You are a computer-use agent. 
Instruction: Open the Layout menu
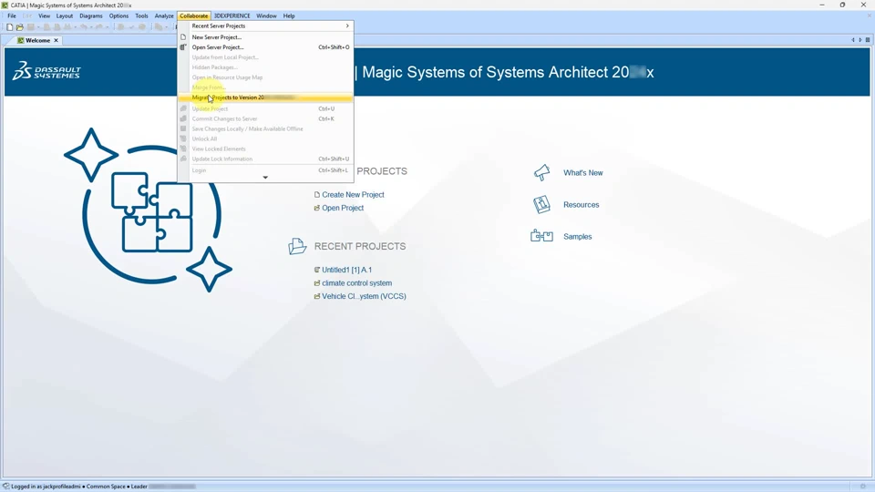pos(64,15)
